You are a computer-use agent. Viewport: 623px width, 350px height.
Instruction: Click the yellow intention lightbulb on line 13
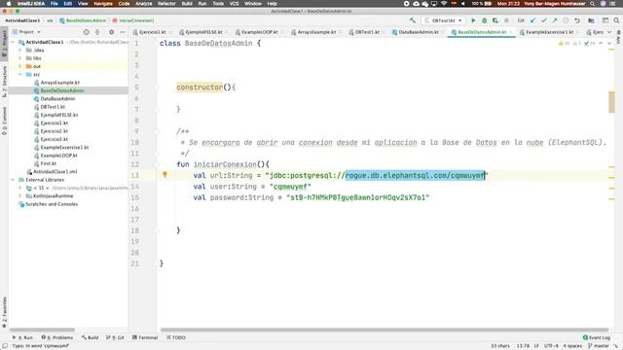pos(165,174)
